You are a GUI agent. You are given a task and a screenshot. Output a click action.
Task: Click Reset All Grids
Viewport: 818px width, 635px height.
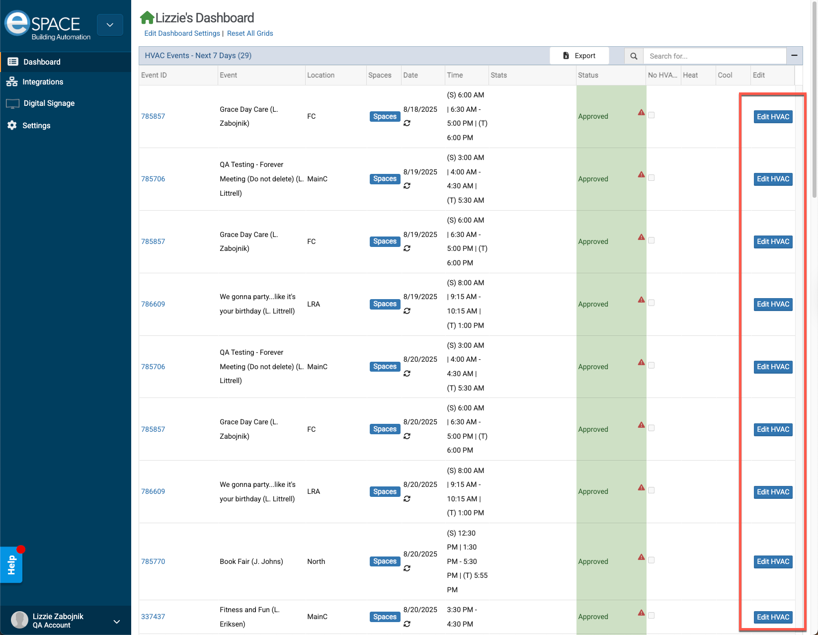(250, 33)
